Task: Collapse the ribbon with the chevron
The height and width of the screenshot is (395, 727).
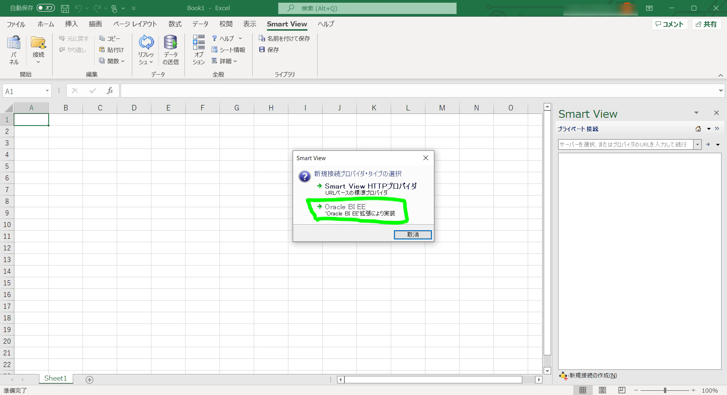Action: (720, 75)
